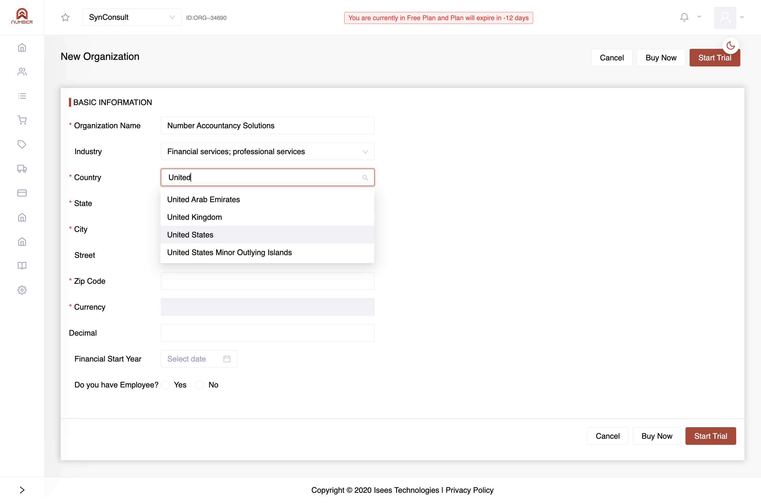761x503 pixels.
Task: Click the Number logo icon
Action: [x=22, y=16]
